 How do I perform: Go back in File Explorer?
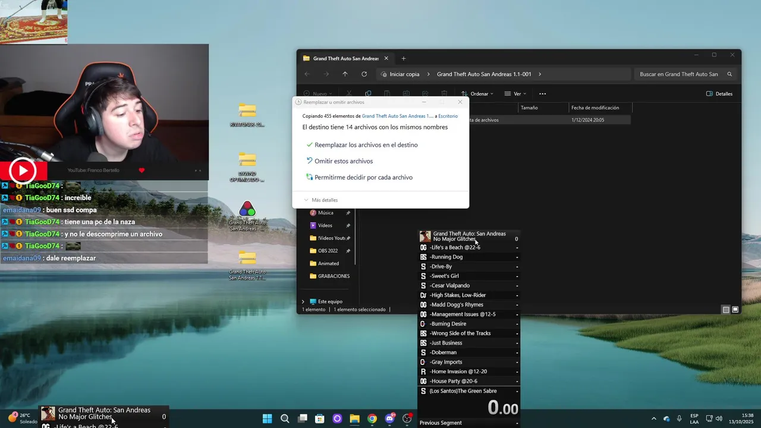click(x=307, y=74)
